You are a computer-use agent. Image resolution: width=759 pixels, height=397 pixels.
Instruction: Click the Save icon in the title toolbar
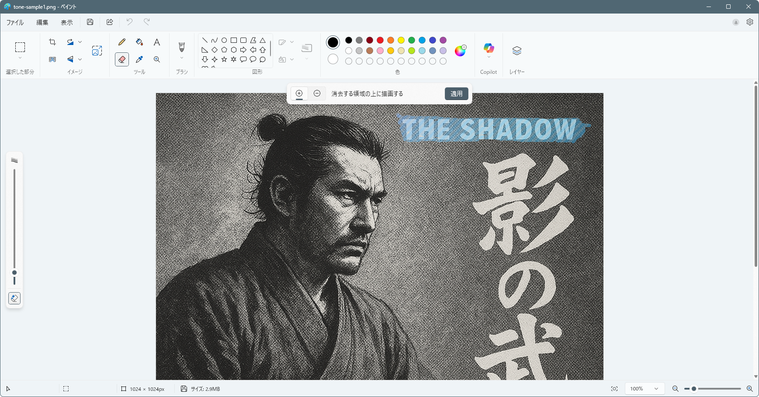90,22
